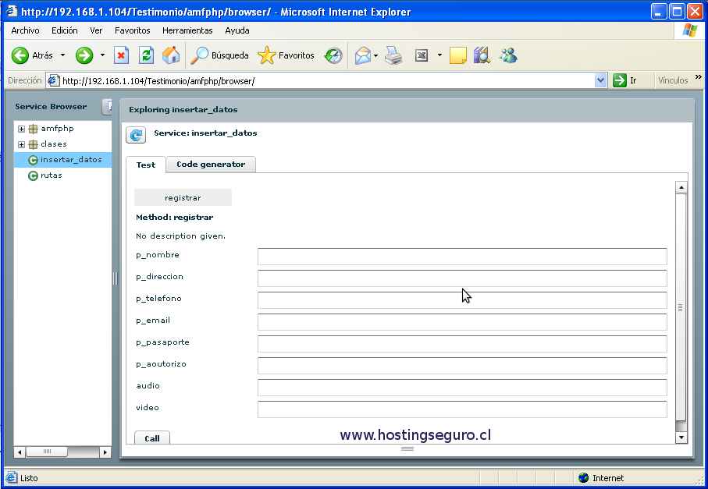The height and width of the screenshot is (489, 708).
Task: Select clases folder label in tree
Action: pos(54,144)
